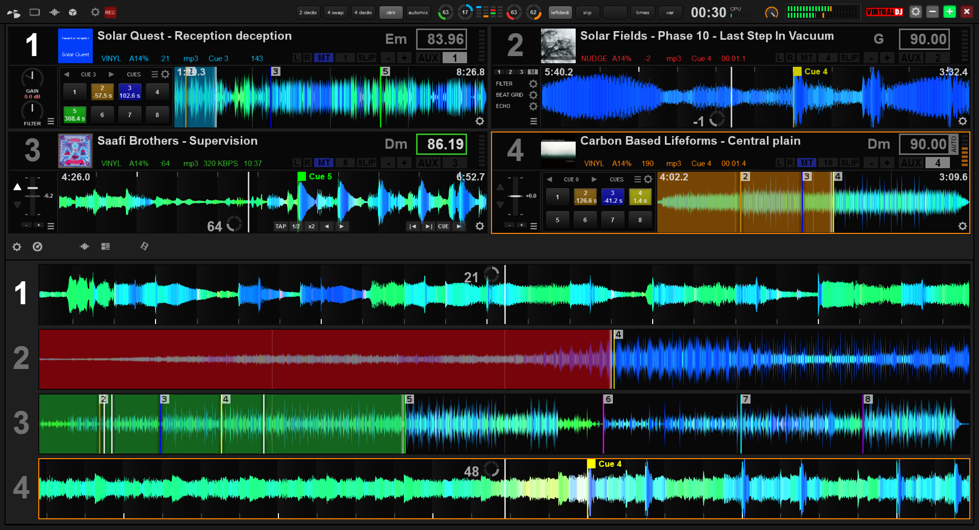Trigger hot cue pad 5 on deck 1
Image resolution: width=979 pixels, height=530 pixels.
74,115
